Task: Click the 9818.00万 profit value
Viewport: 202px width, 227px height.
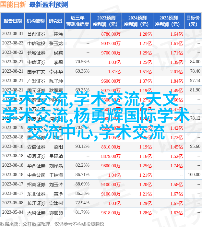Action: tap(111, 213)
